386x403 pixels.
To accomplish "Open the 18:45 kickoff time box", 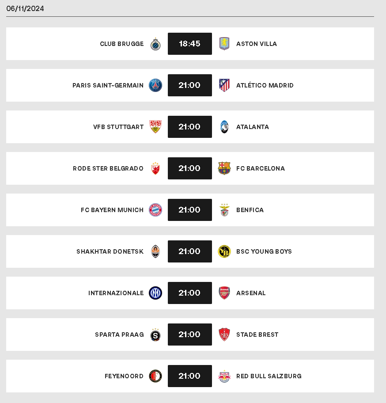I will [x=190, y=44].
